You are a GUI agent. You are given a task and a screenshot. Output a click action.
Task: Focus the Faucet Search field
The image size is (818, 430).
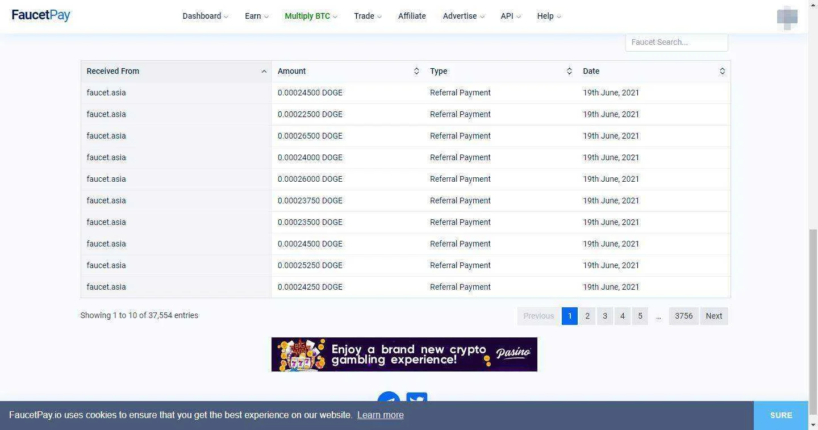677,42
